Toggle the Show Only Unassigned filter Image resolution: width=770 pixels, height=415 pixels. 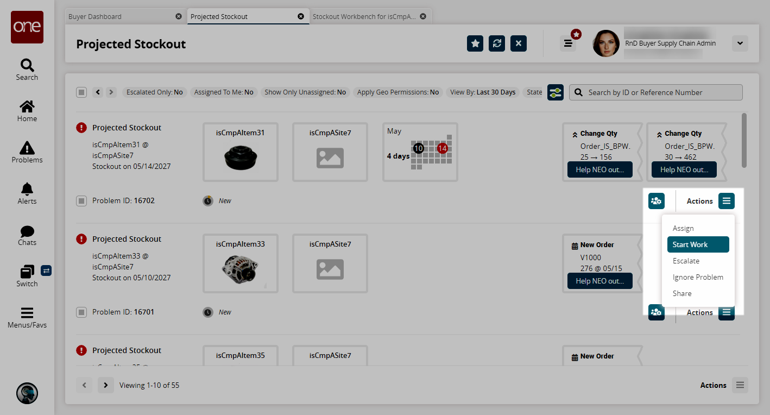[305, 92]
